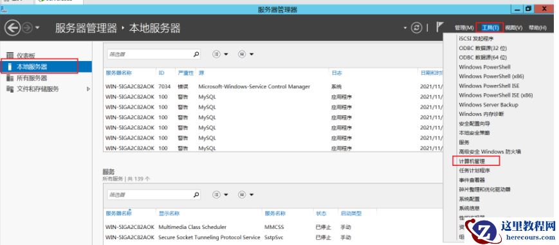Open ODBC 数据源(32 位) menu entry
Viewport: 559px width, 245px height.
[x=482, y=48]
